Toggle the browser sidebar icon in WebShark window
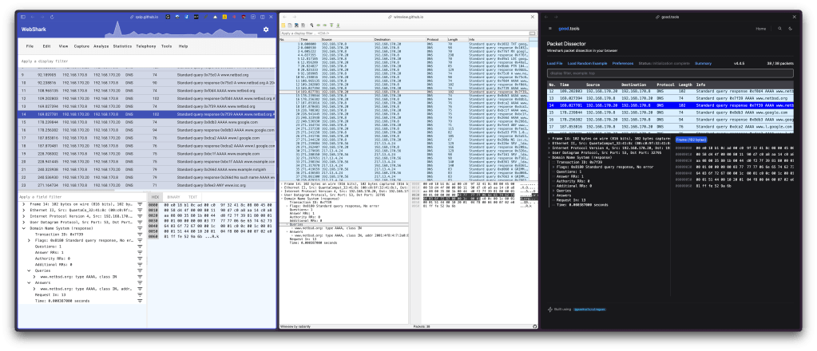 click(x=23, y=16)
